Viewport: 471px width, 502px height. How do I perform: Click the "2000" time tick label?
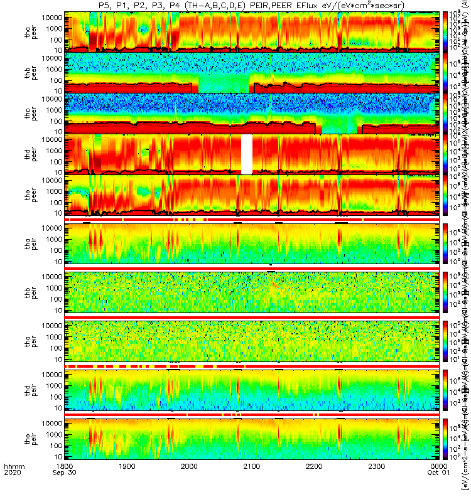click(189, 466)
